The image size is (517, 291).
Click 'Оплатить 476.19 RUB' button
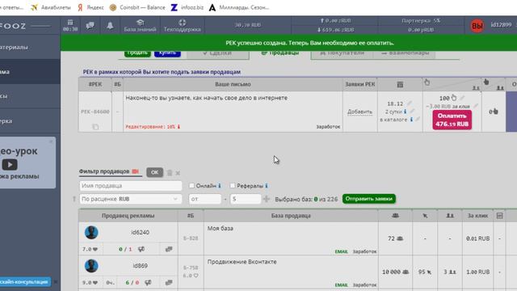[452, 120]
